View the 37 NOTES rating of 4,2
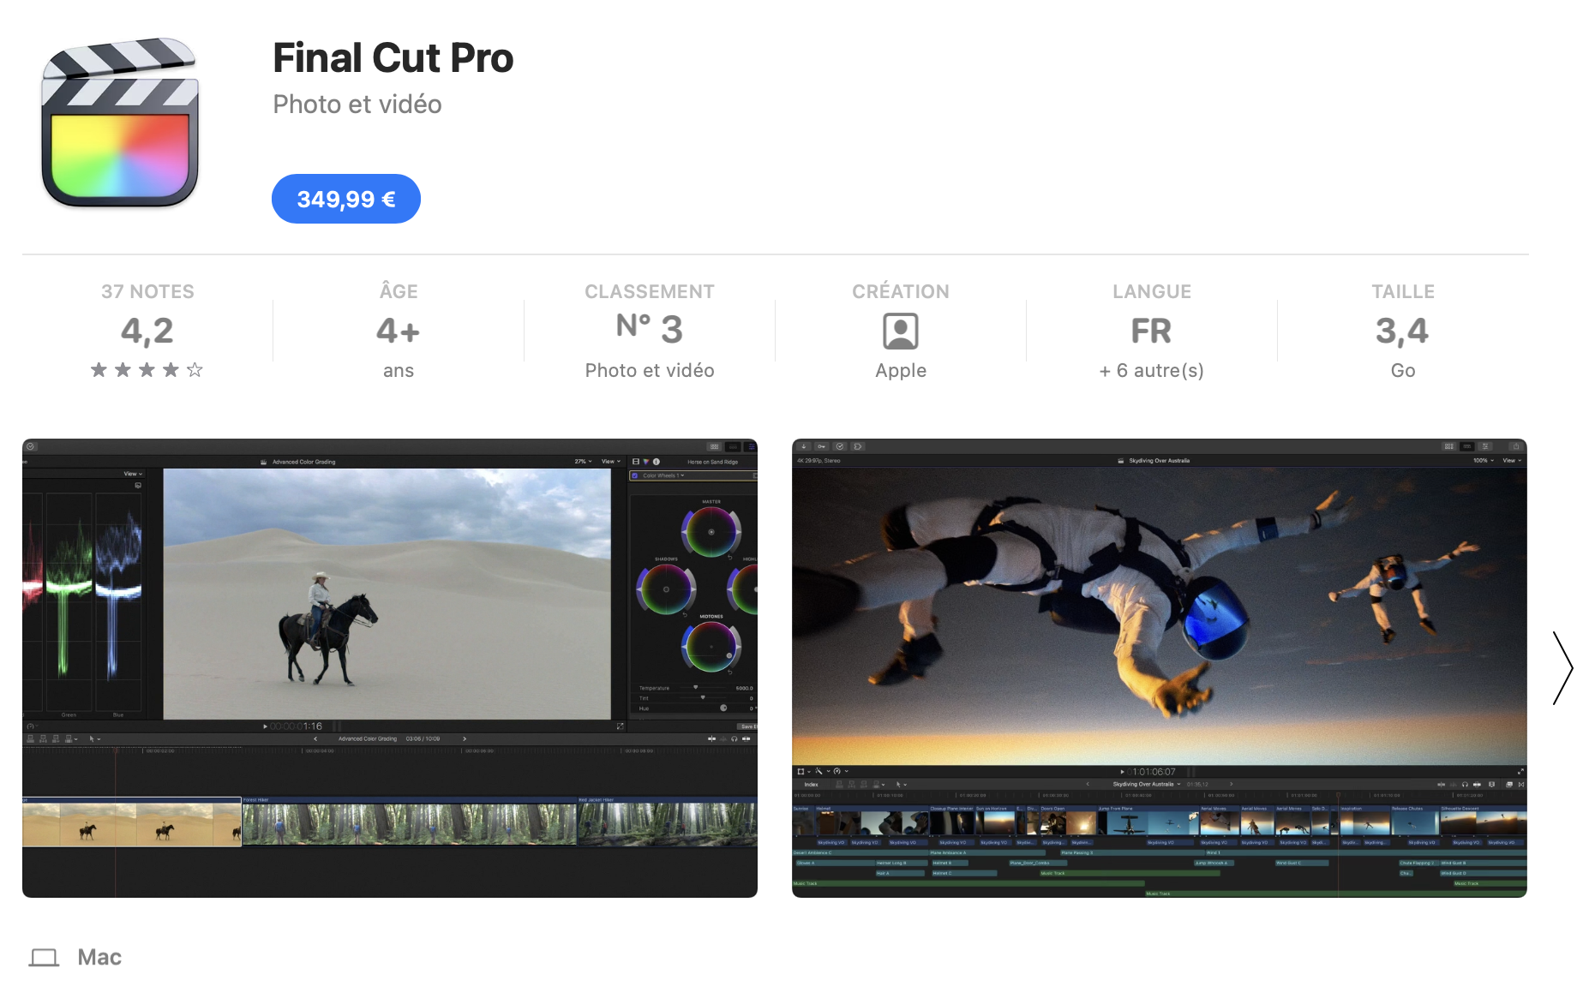The height and width of the screenshot is (992, 1577). point(147,331)
